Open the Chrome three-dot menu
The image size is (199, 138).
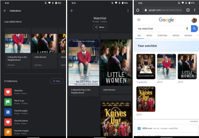(x=194, y=10)
